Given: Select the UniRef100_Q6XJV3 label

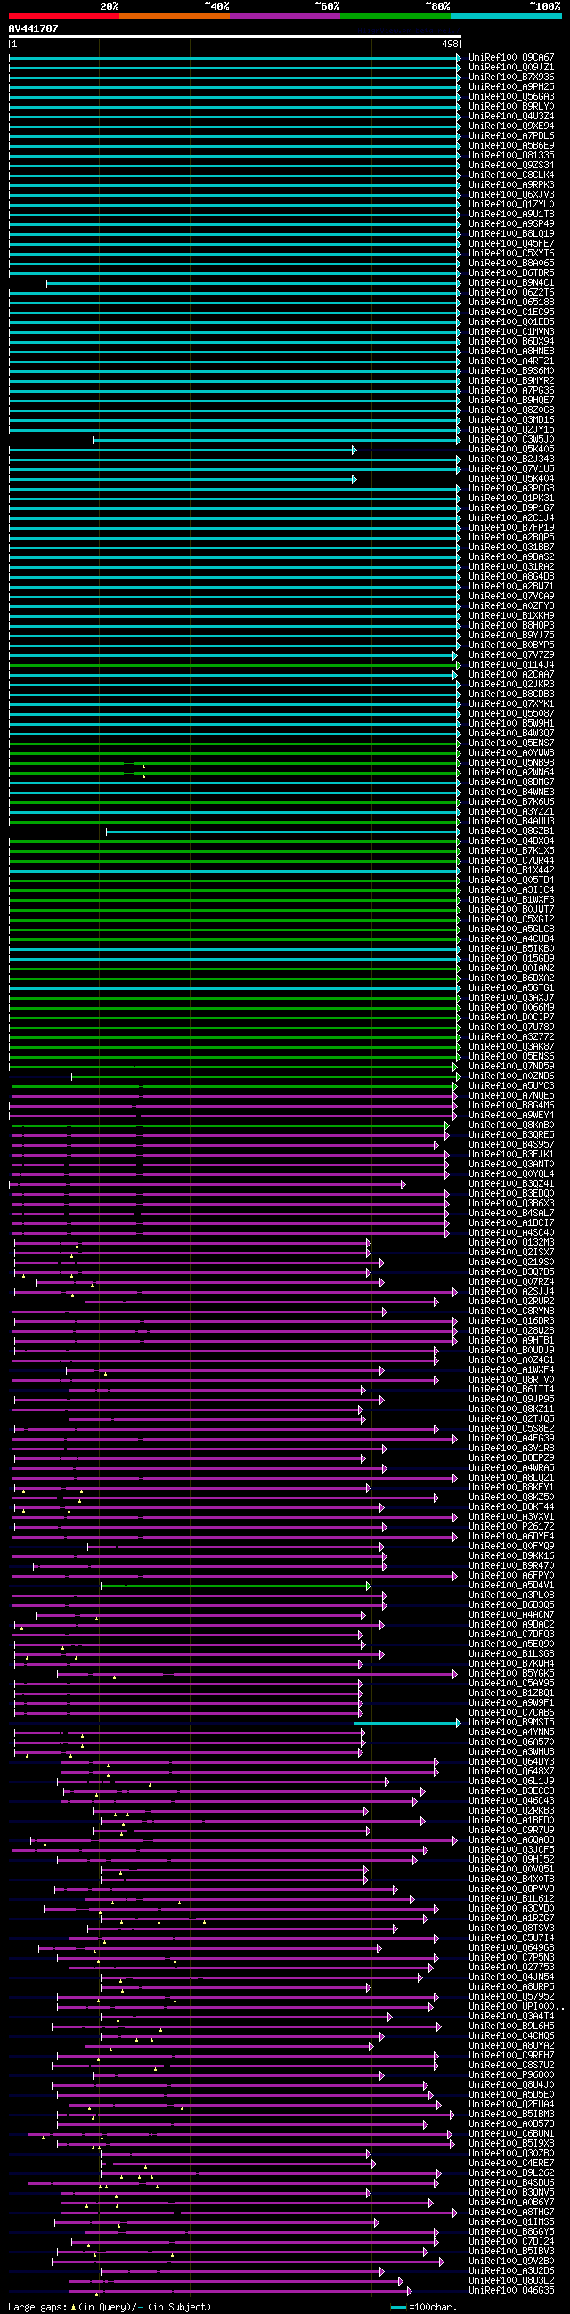Looking at the screenshot, I should tap(511, 195).
